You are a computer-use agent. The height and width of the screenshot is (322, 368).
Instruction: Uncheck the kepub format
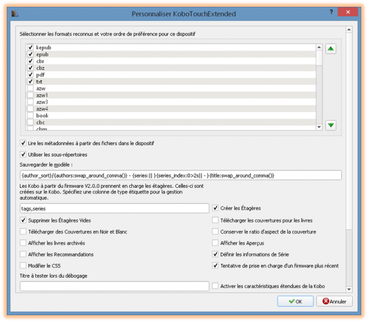click(30, 48)
